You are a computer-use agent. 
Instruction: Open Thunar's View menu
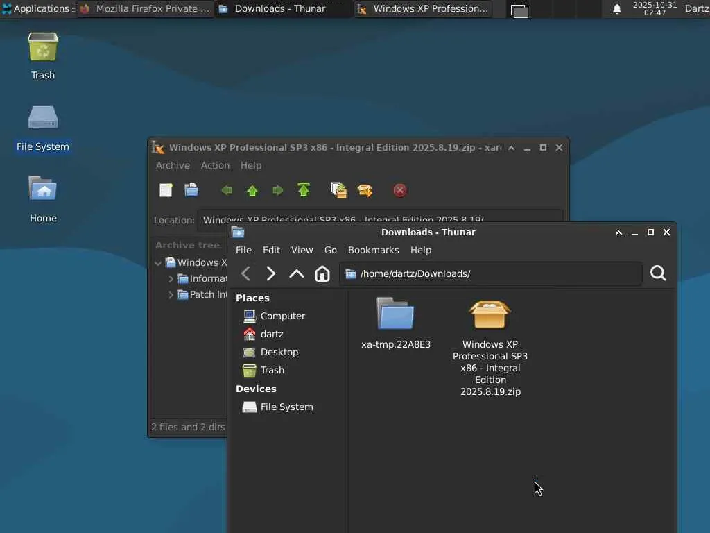click(x=302, y=250)
